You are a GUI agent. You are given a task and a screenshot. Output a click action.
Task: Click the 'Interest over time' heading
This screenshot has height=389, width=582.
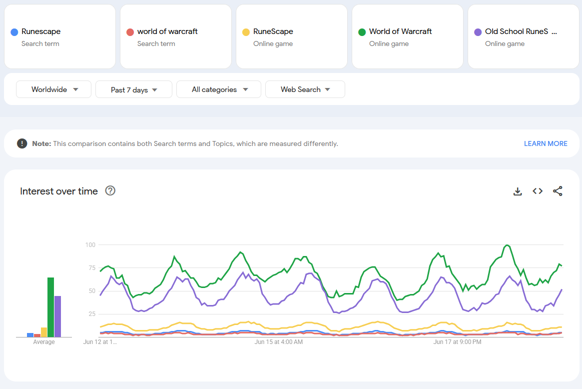click(59, 191)
